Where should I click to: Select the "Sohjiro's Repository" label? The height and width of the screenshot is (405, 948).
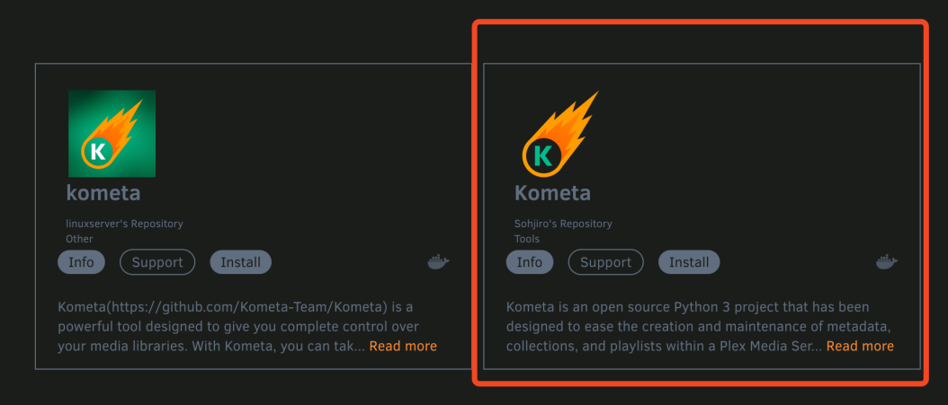563,224
